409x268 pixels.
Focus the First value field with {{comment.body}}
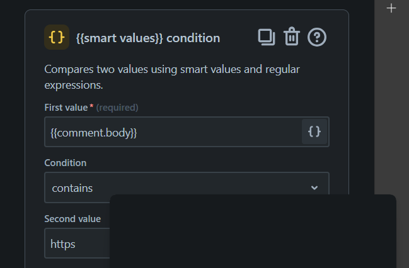pos(170,132)
